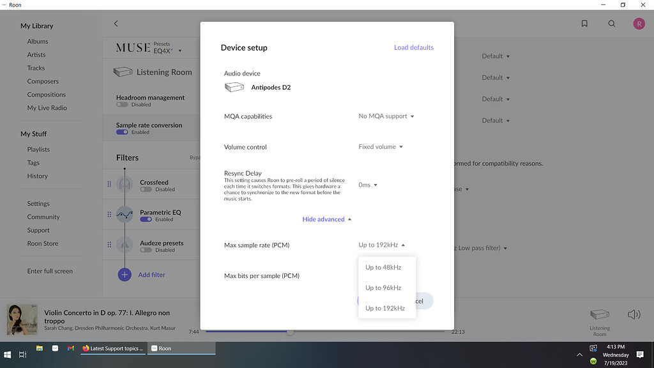This screenshot has width=654, height=368.
Task: Open the R profile avatar menu
Action: [x=638, y=23]
